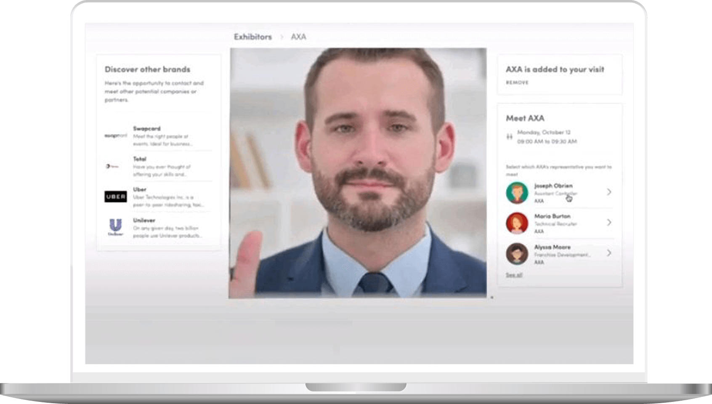Click the Meet AXA heading
This screenshot has width=712, height=404.
(525, 118)
